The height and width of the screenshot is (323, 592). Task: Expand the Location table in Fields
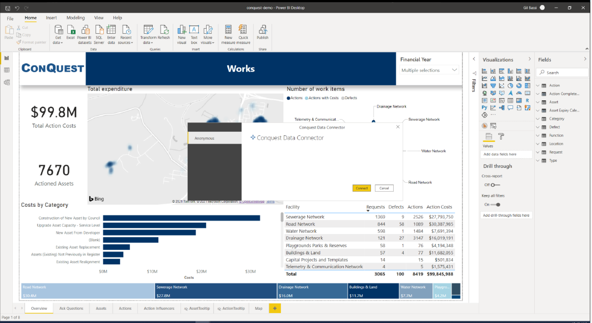point(538,144)
